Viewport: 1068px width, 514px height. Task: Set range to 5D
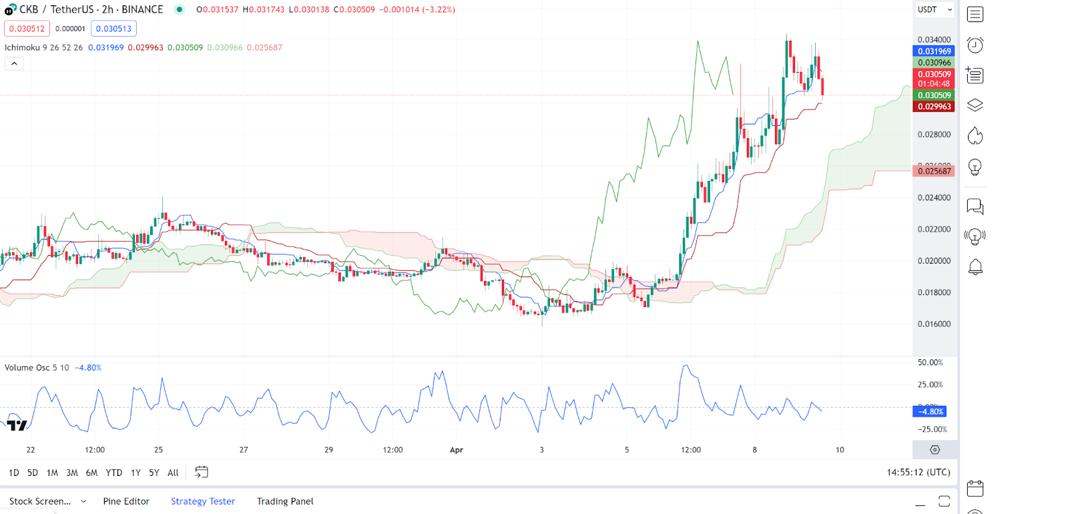pyautogui.click(x=33, y=473)
